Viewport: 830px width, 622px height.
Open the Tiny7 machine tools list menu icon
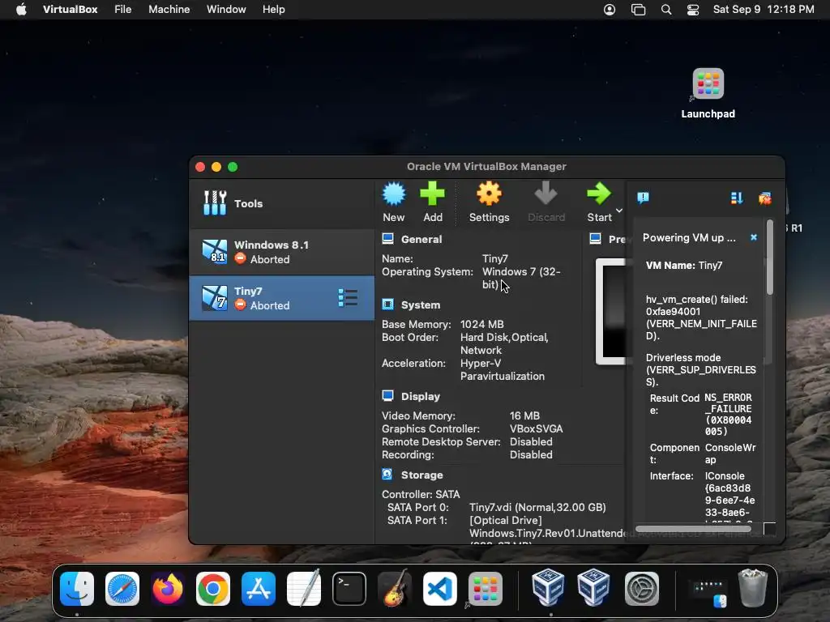348,298
